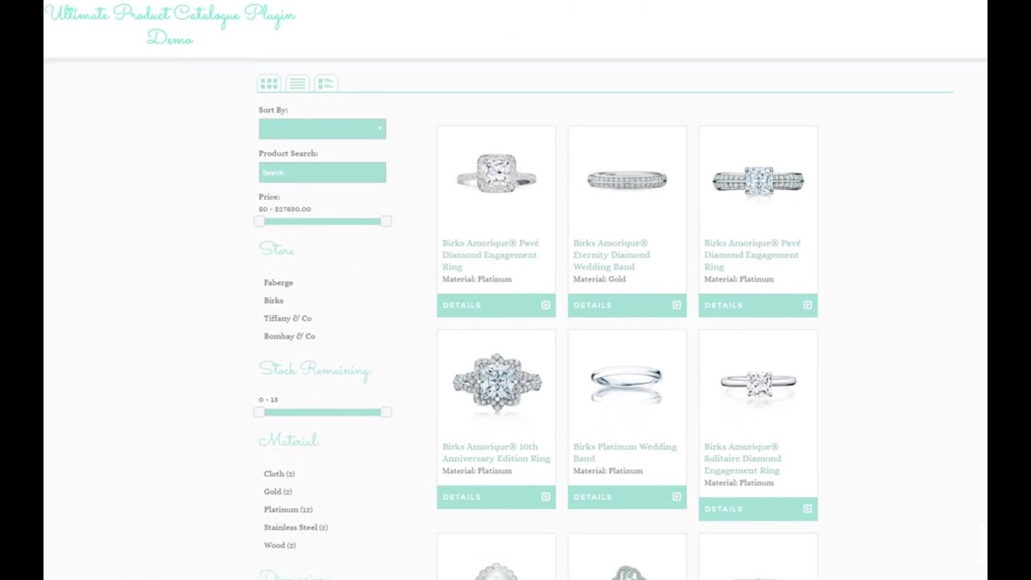Switch to thumbnail grid view icon
Screen dimensions: 1031x580
click(269, 83)
